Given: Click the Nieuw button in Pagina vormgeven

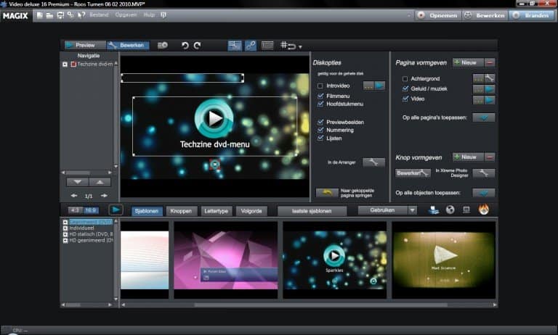Looking at the screenshot, I should (x=468, y=62).
